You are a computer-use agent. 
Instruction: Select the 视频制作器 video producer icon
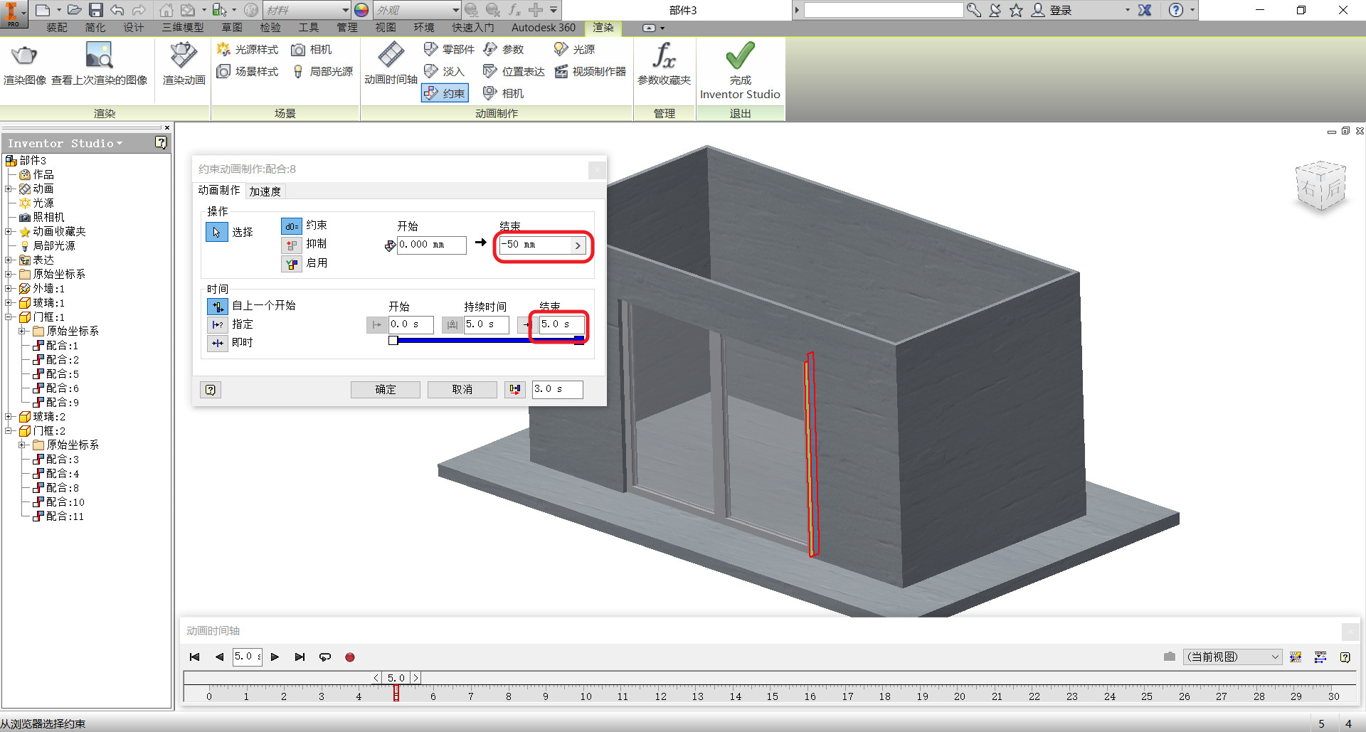click(561, 71)
